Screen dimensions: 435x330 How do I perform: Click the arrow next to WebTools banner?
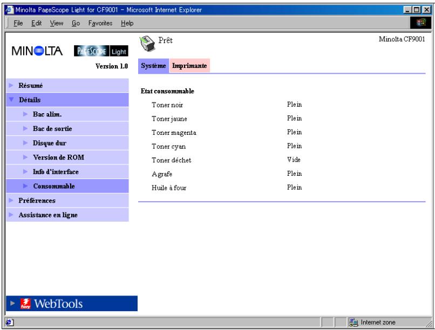click(x=12, y=303)
